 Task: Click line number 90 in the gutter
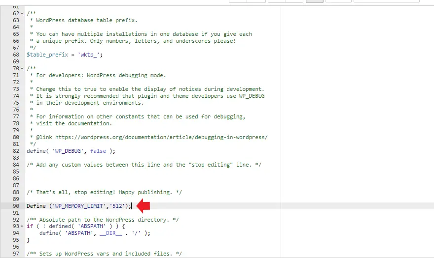16,206
